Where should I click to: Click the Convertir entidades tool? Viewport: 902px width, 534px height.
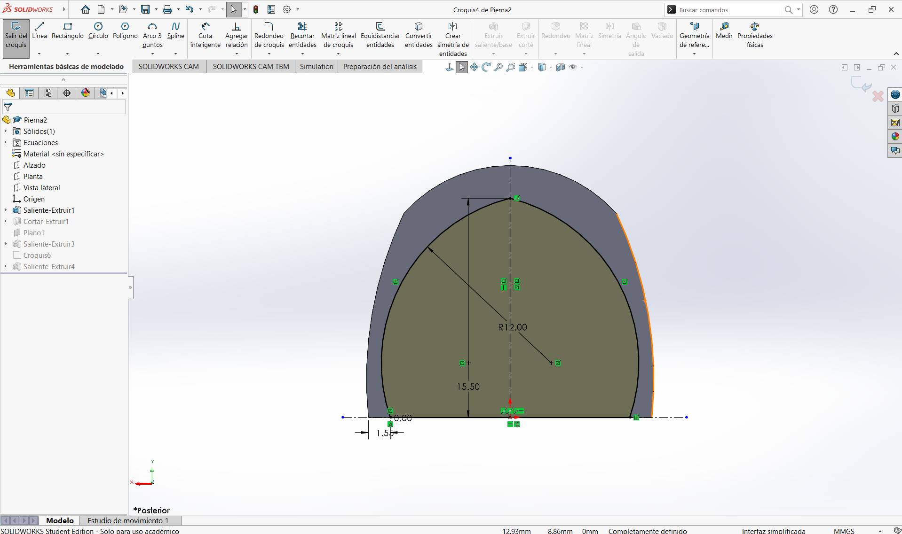point(419,35)
